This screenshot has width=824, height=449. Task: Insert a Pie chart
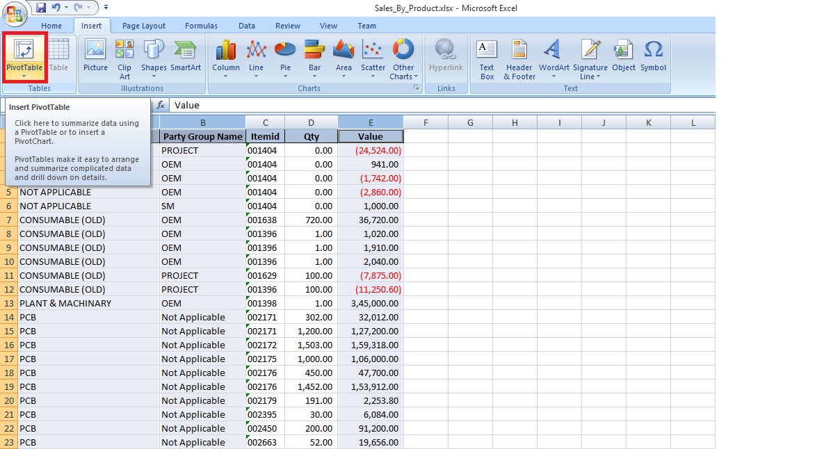pos(285,59)
